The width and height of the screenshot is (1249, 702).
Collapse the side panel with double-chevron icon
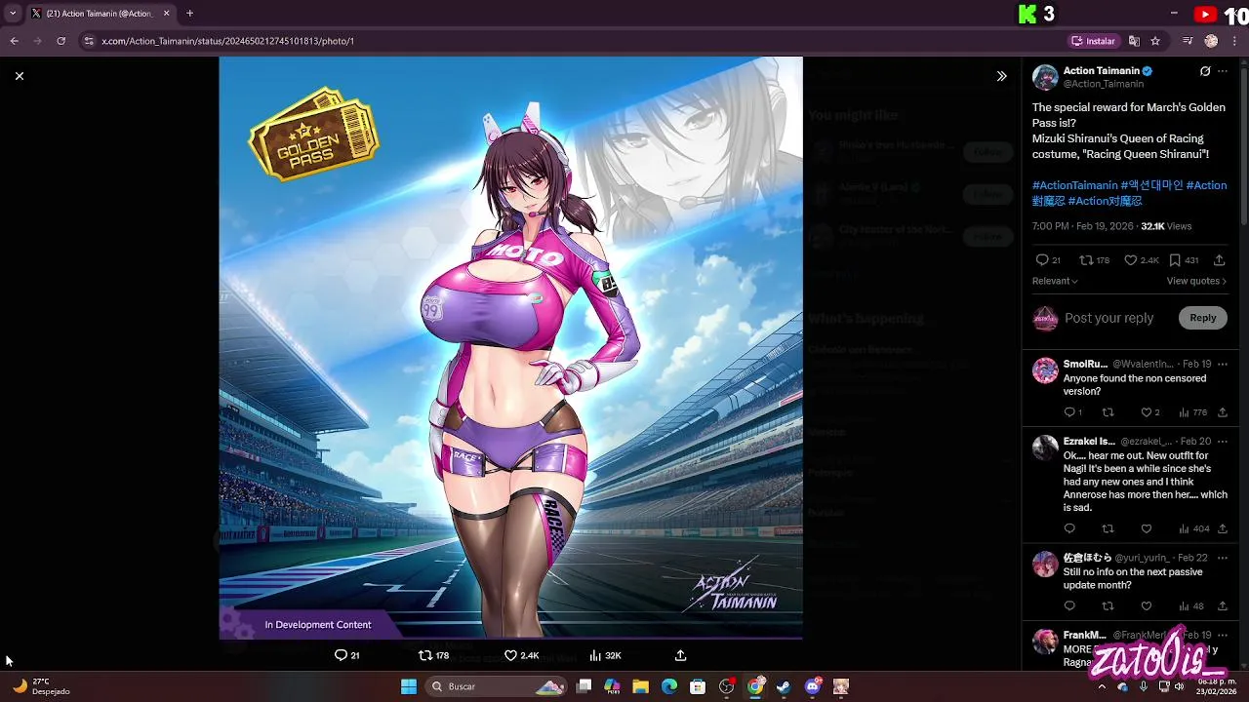(1001, 76)
